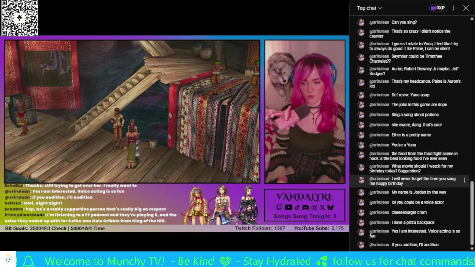Click the VANDALYRE logo text
The height and width of the screenshot is (267, 475).
click(x=305, y=197)
